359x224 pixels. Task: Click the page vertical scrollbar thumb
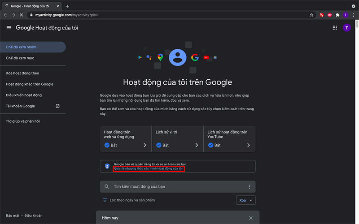pyautogui.click(x=357, y=24)
